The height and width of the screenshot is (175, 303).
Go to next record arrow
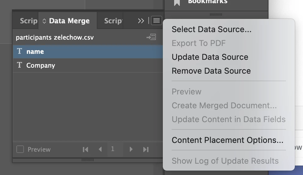pyautogui.click(x=131, y=149)
